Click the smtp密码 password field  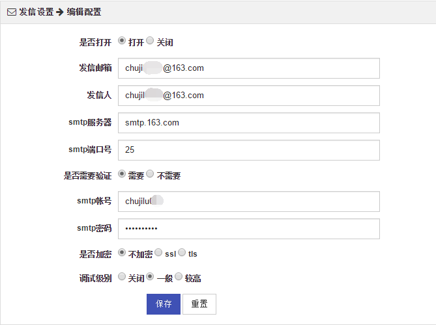point(249,229)
